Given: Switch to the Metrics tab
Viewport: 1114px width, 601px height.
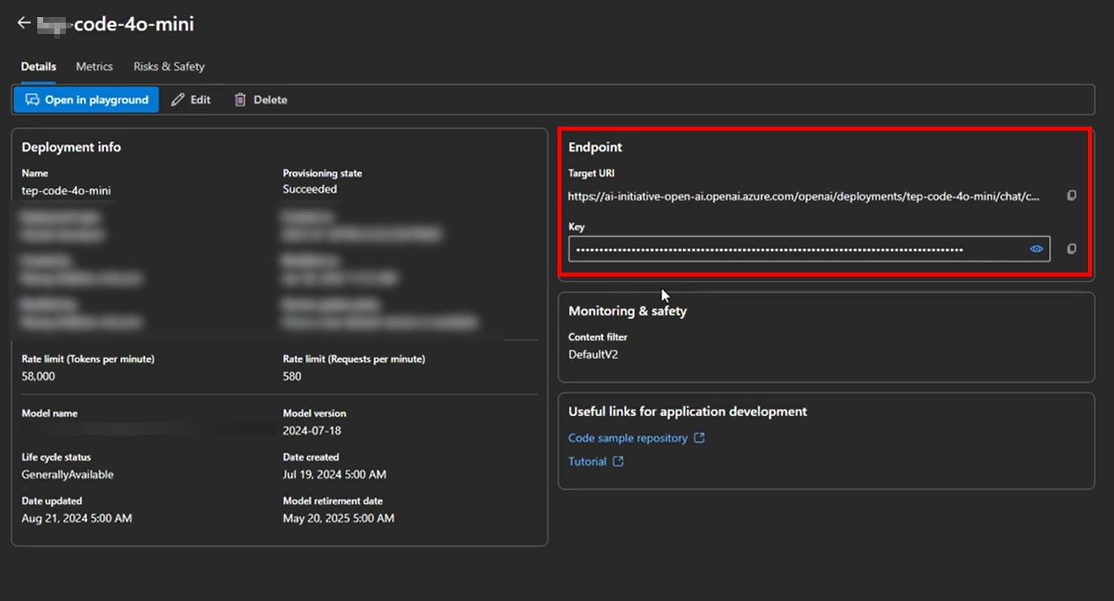Looking at the screenshot, I should tap(94, 66).
